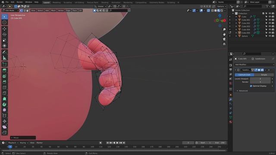Open the Vertex menu in viewport header
This screenshot has width=276, height=155.
pos(61,10)
